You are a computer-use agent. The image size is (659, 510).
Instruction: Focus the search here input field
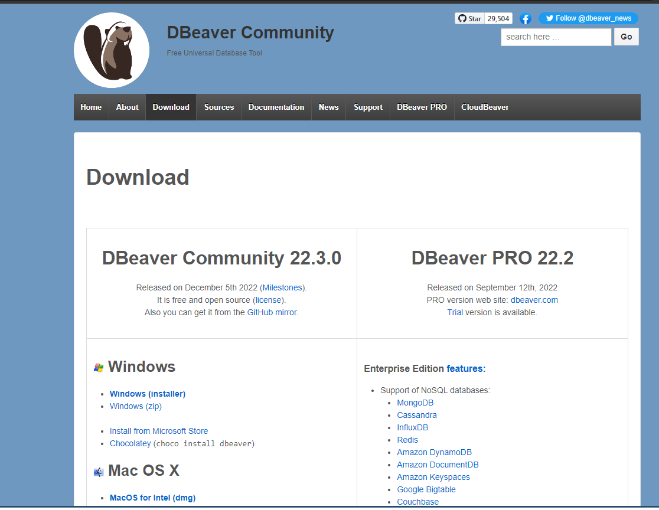(556, 37)
